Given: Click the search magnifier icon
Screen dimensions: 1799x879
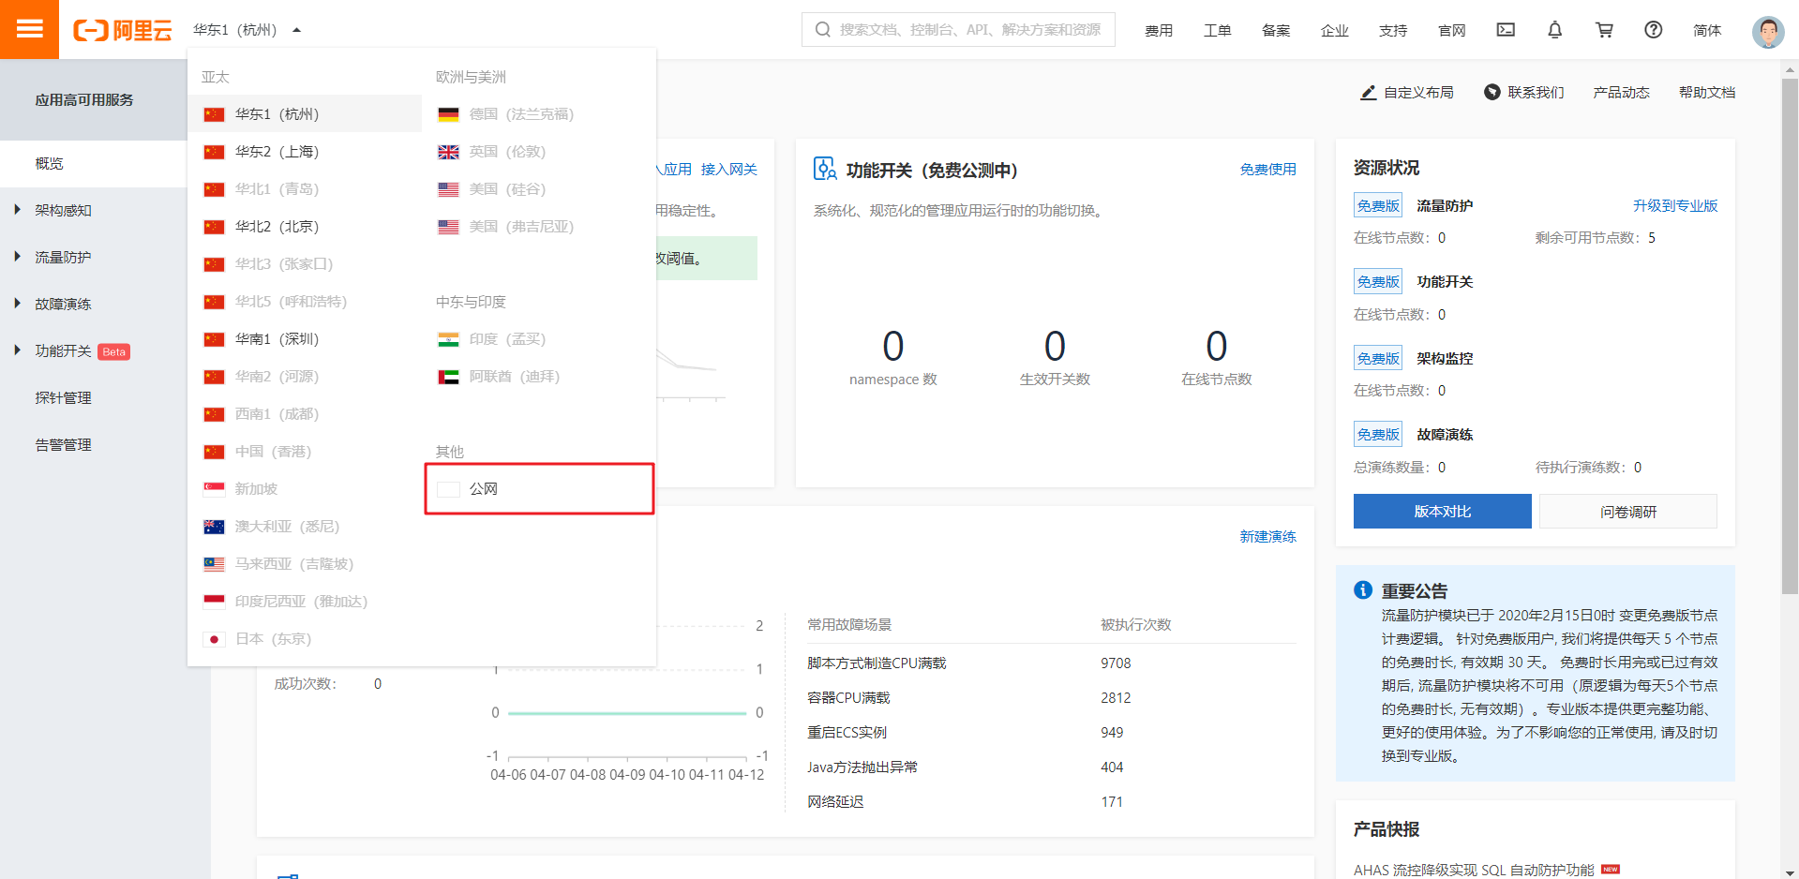Looking at the screenshot, I should click(823, 30).
